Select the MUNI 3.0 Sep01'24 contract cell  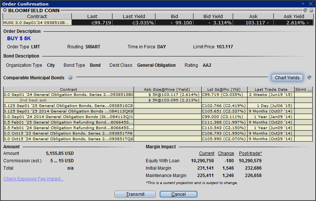(x=36, y=22)
